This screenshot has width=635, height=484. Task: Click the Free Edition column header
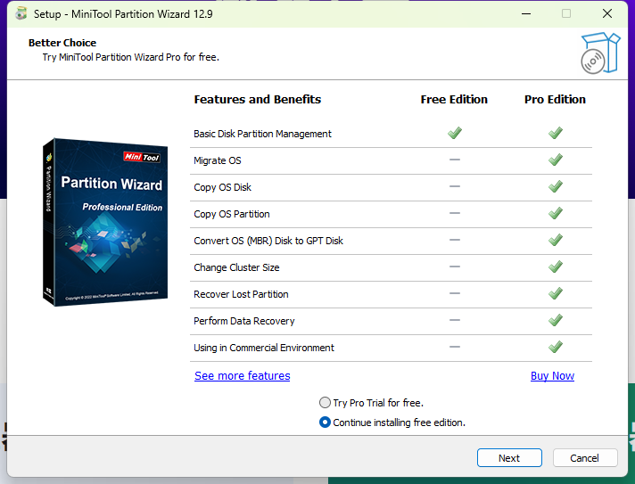(454, 100)
